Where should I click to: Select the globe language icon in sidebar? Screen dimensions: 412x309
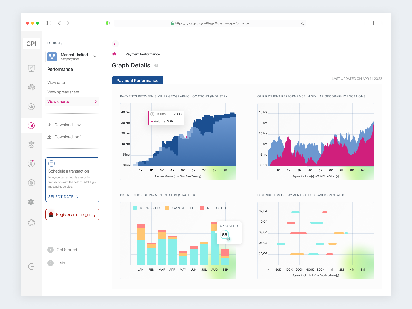(x=31, y=223)
